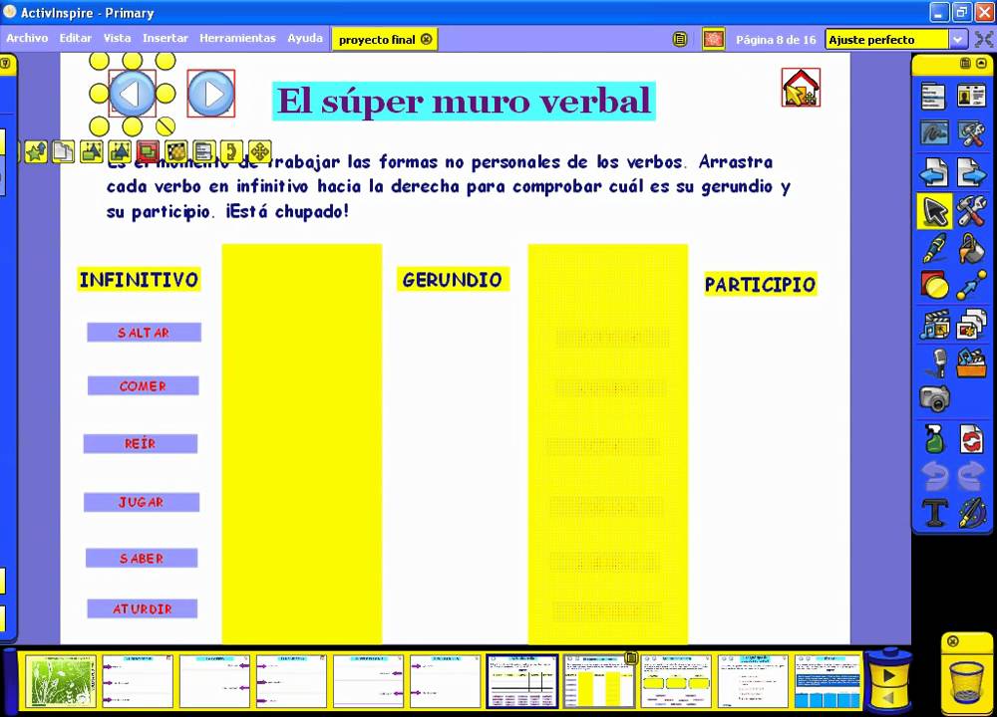Screen dimensions: 997x717
Task: Open the profile switcher card icon
Action: click(971, 97)
